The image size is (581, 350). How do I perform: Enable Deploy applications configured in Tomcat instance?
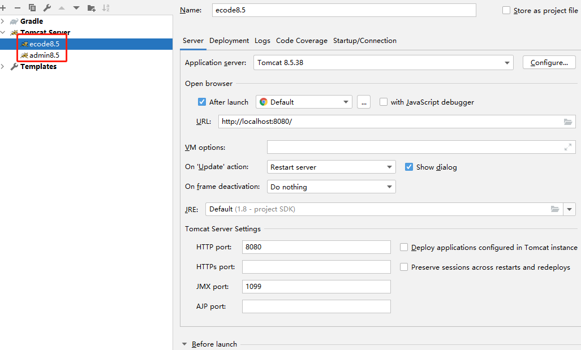(x=404, y=247)
